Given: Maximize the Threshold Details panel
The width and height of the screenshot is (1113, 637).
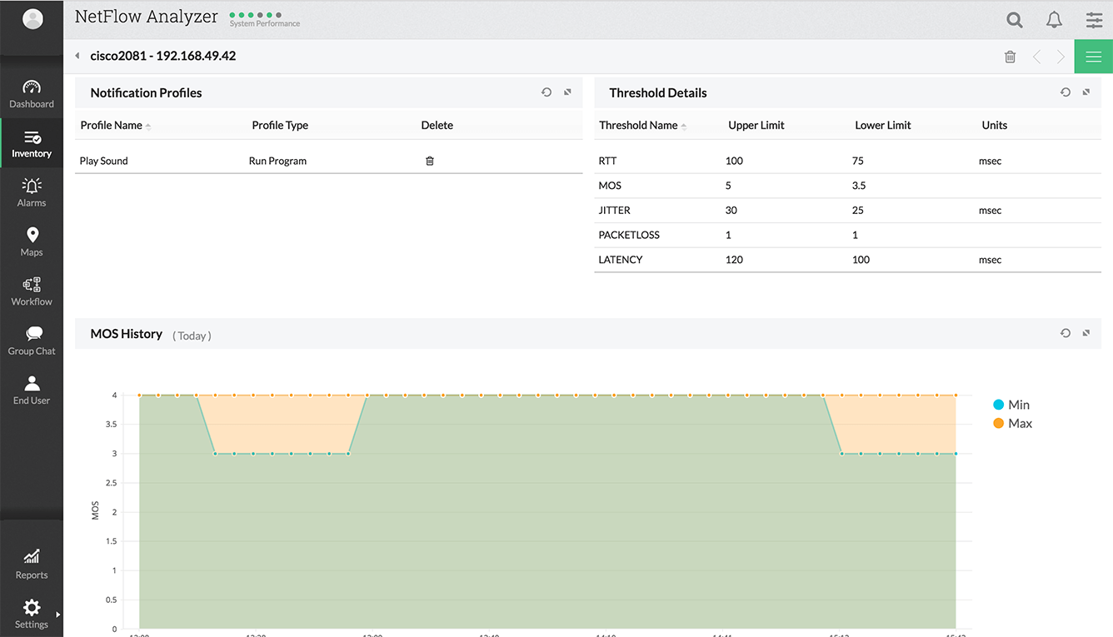Looking at the screenshot, I should coord(1086,92).
